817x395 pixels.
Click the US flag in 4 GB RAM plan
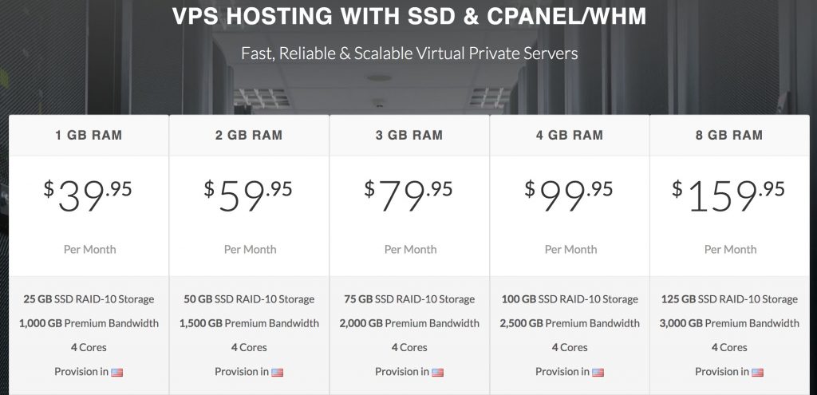point(598,372)
